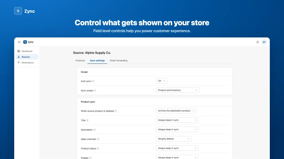Open the Archive the destination product dropdown
Screen dimensions: 284x159
[x=176, y=111]
